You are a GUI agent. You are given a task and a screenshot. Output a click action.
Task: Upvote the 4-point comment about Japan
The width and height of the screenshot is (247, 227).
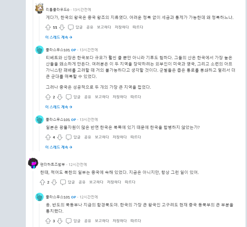[x=48, y=137]
